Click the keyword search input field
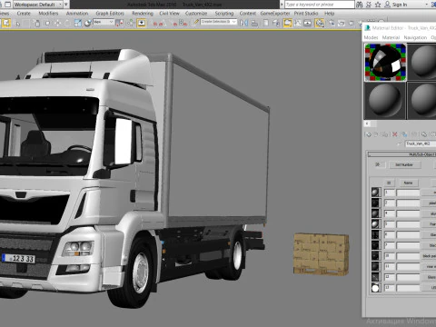This screenshot has height=327, width=436. pyautogui.click(x=320, y=5)
